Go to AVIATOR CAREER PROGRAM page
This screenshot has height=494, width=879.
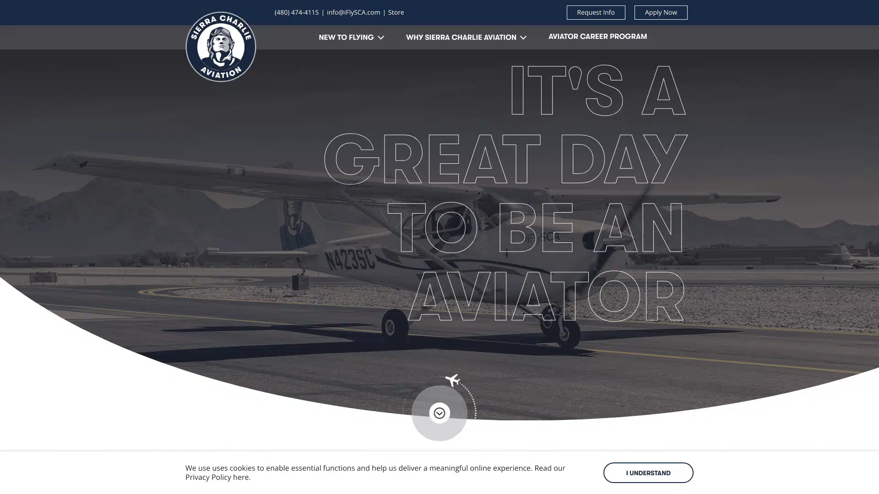coord(597,37)
